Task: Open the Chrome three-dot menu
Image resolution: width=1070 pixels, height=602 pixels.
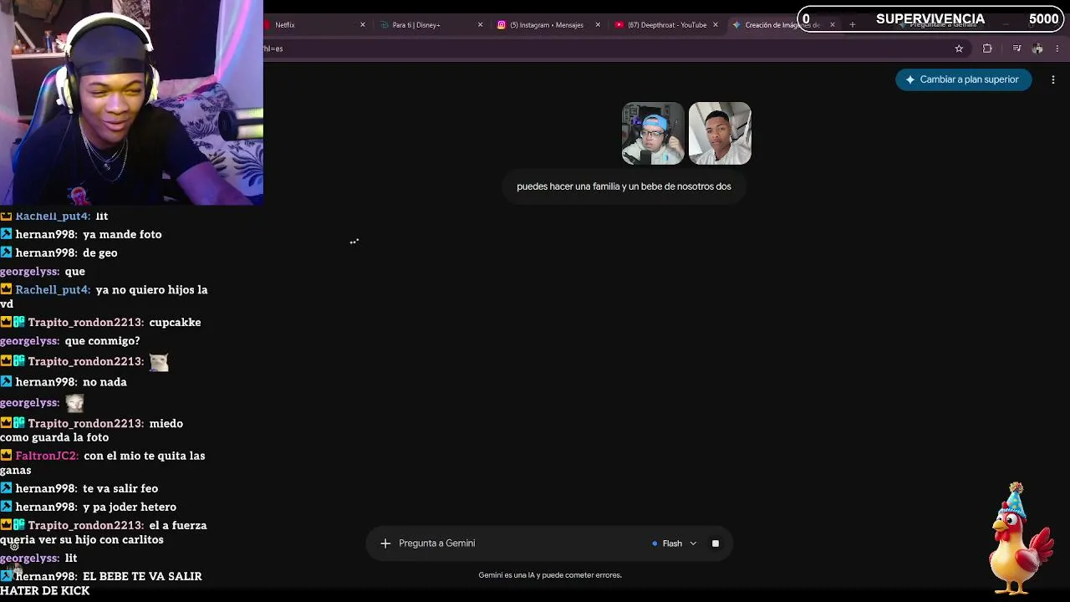Action: [x=1057, y=48]
